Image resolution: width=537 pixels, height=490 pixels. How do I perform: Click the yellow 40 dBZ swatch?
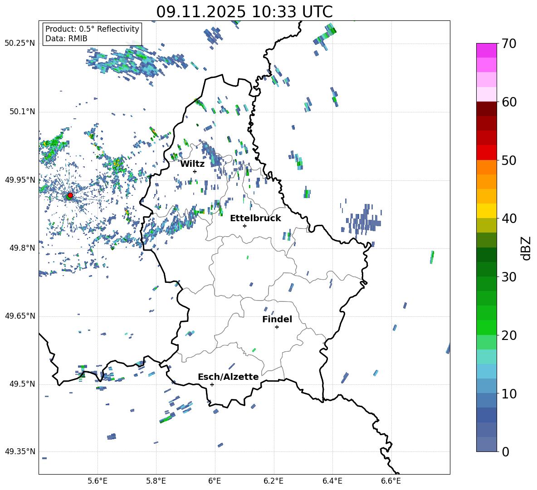point(487,211)
